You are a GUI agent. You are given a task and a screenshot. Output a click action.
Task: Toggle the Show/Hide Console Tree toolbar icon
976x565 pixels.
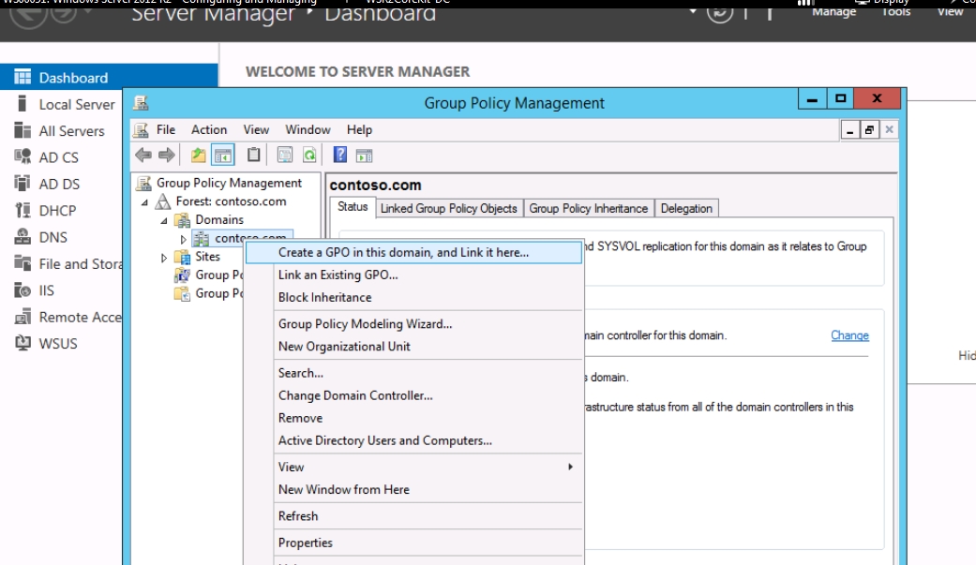coord(223,155)
